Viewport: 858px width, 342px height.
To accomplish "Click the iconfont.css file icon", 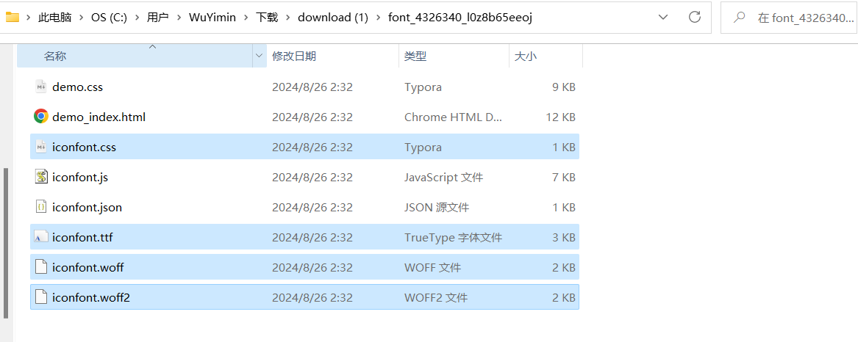I will pos(41,147).
